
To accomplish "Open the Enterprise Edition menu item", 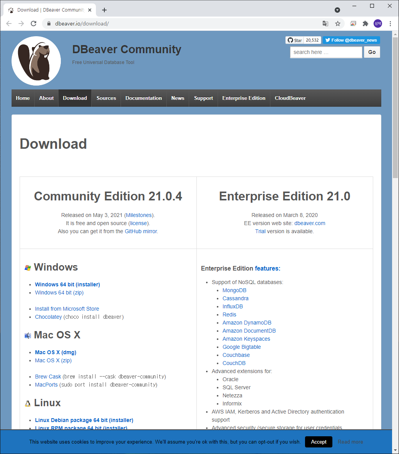I will (x=244, y=98).
